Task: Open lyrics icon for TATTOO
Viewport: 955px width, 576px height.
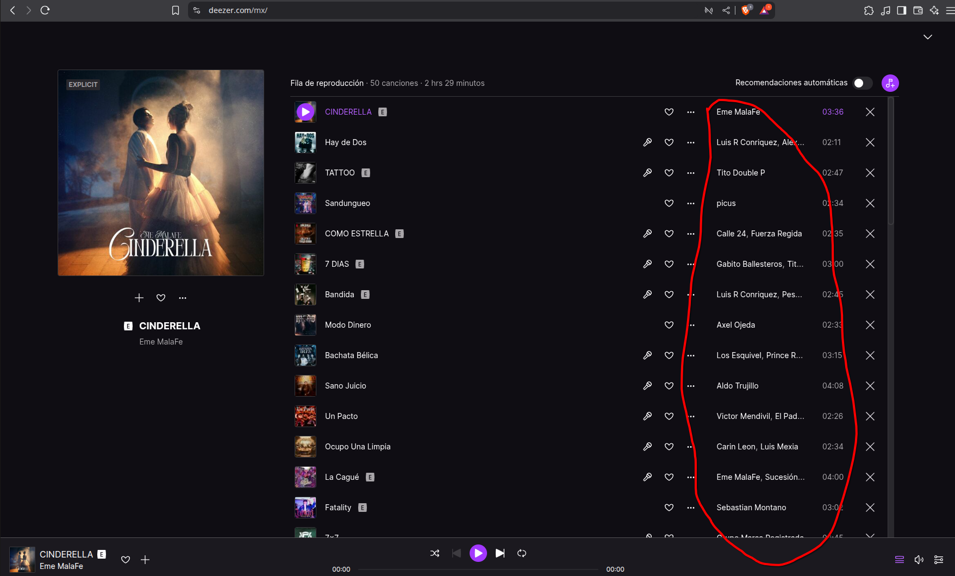Action: (647, 173)
